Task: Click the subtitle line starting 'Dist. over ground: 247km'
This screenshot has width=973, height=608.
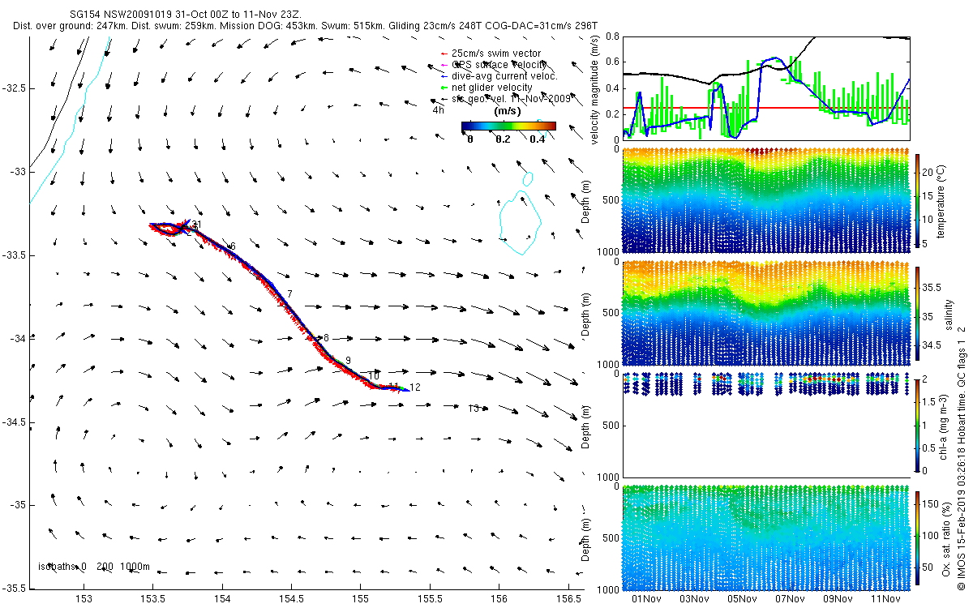Action: (x=306, y=26)
